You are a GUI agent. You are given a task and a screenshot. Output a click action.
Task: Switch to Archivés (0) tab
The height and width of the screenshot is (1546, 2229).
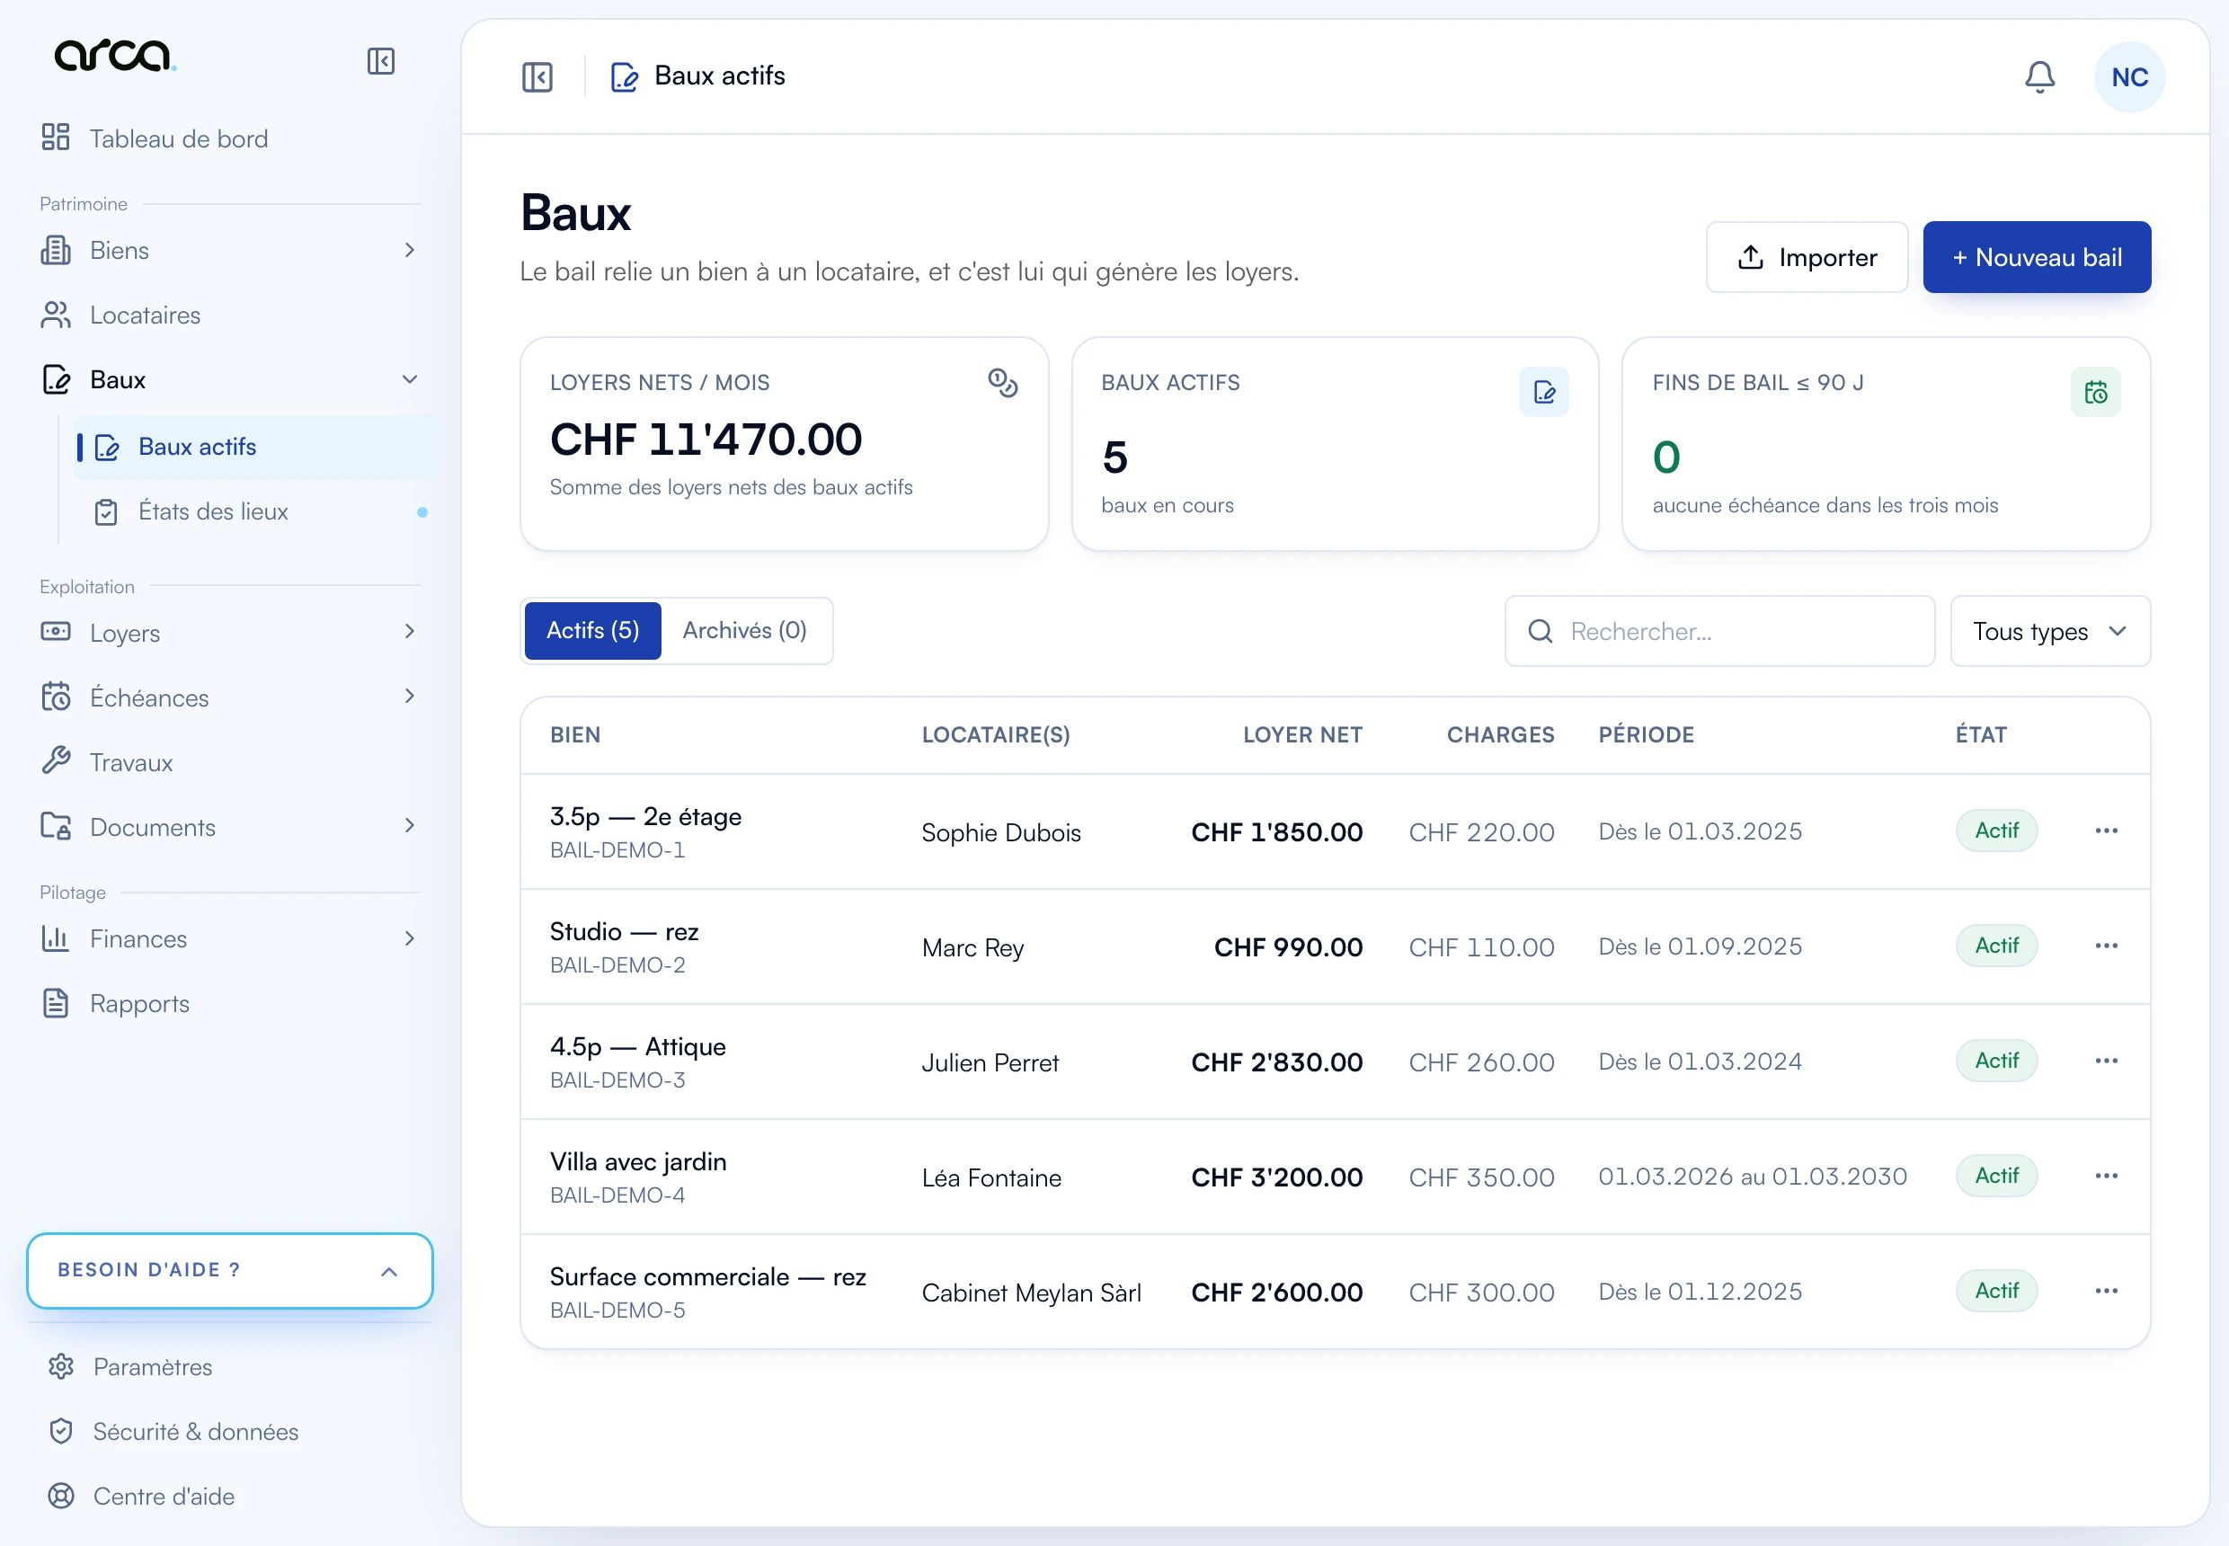744,631
